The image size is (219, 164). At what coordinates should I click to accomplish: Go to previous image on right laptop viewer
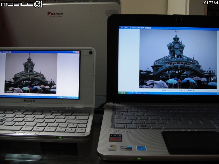(163, 90)
